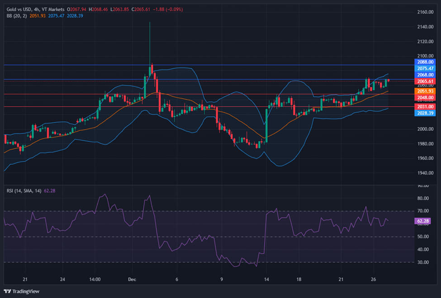Click the RSI (14, SMA, 14) legend label
The width and height of the screenshot is (441, 298).
[24, 191]
